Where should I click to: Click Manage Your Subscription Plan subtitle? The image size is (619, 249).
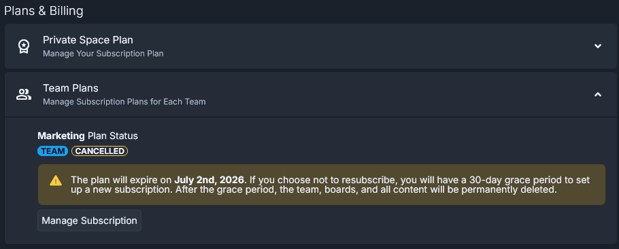coord(103,54)
